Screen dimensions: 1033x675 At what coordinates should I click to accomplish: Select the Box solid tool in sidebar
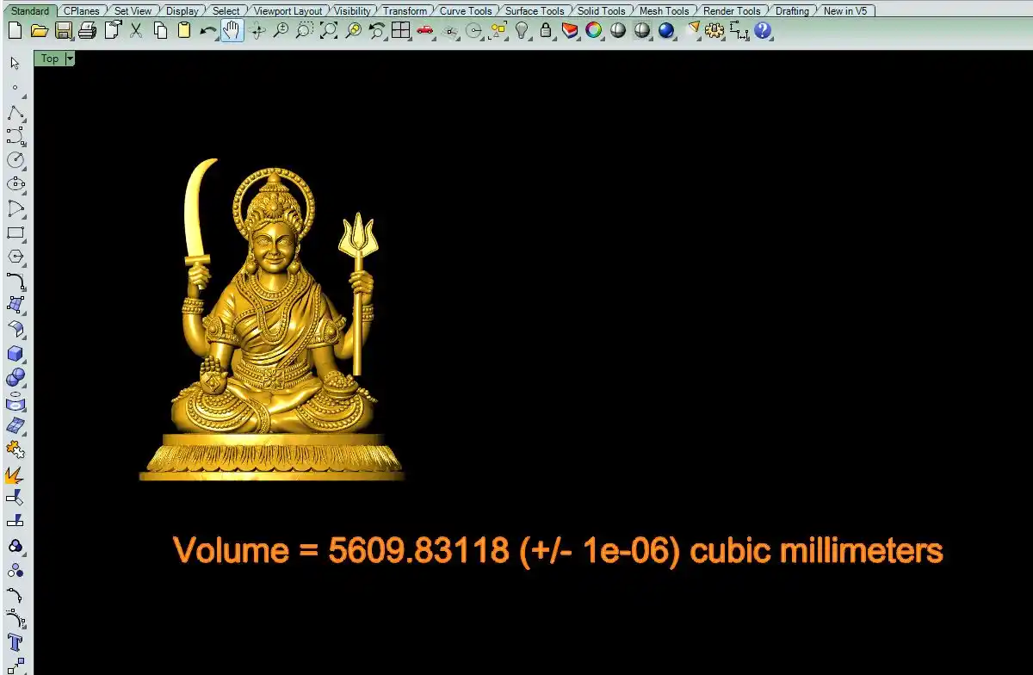click(x=15, y=354)
